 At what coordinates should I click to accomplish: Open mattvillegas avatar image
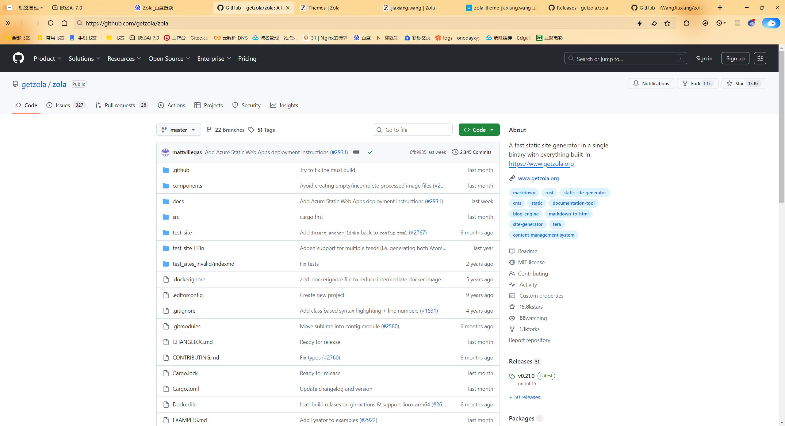click(x=166, y=152)
